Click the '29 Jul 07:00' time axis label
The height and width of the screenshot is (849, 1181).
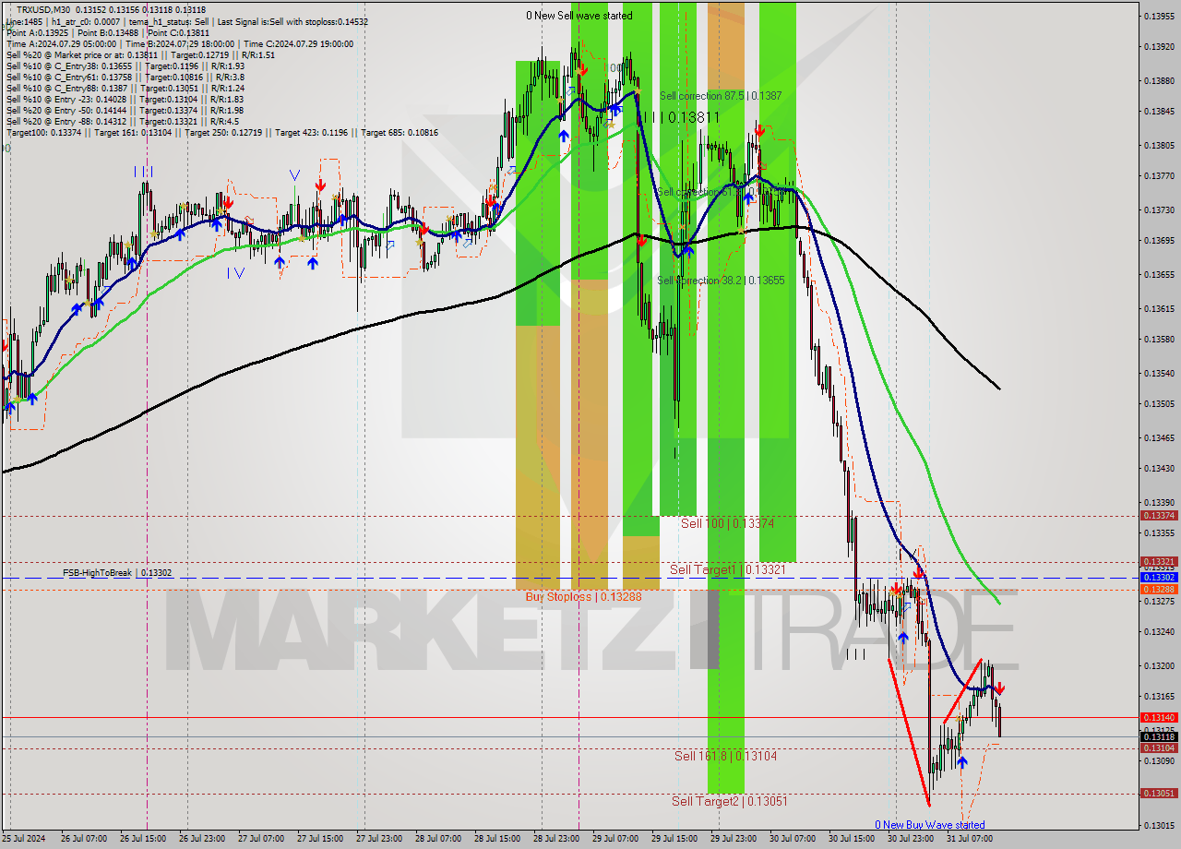tap(614, 839)
